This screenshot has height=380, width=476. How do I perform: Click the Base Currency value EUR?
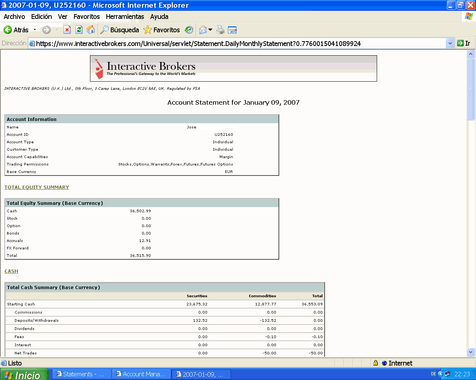pyautogui.click(x=229, y=172)
